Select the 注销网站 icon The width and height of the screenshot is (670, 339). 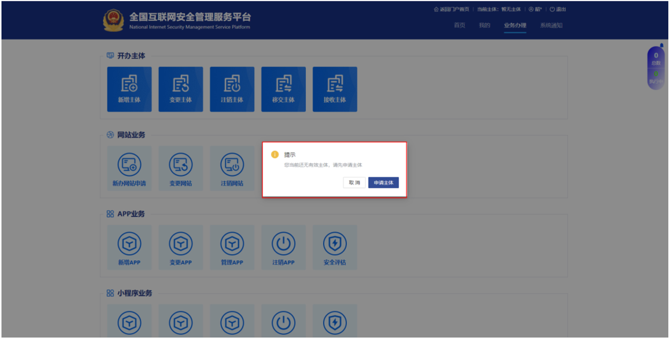coord(232,168)
